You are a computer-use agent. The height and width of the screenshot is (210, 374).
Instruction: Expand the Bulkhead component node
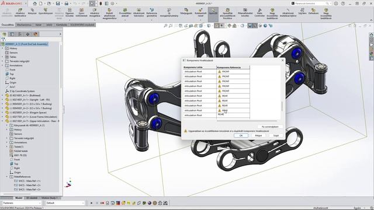coord(2,96)
